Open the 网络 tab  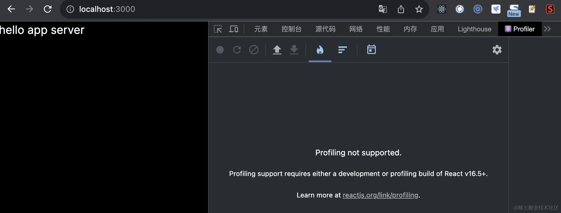coord(356,29)
